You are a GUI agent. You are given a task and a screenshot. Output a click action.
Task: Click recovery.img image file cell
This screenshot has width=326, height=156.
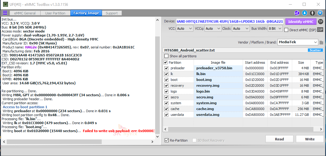click(218, 86)
